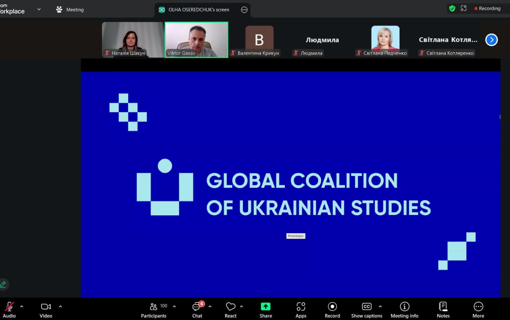This screenshot has width=510, height=320.
Task: Click the view layout icon beside the shield
Action: [x=463, y=8]
